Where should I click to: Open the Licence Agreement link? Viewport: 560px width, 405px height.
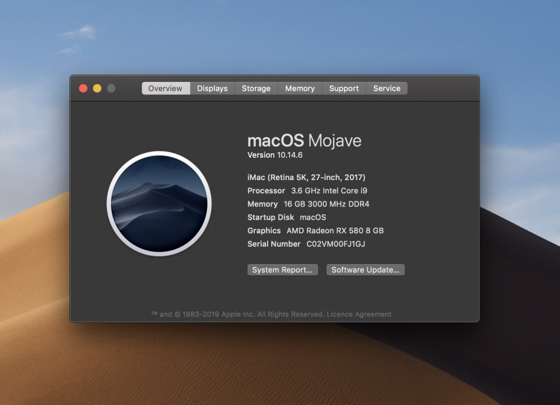pyautogui.click(x=359, y=314)
